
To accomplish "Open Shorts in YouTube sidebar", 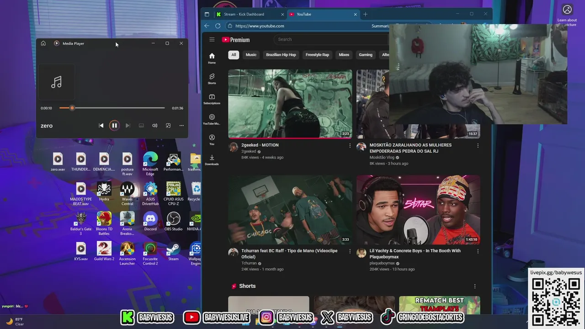I will coord(212,79).
